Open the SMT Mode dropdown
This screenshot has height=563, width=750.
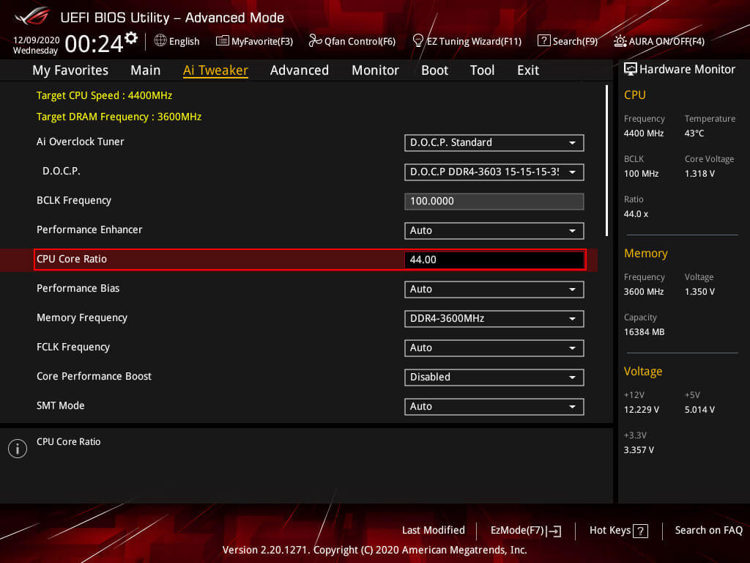coord(494,406)
